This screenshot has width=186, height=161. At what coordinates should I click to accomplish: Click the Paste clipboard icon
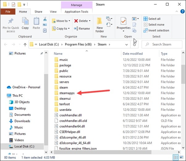pyautogui.click(x=36, y=21)
